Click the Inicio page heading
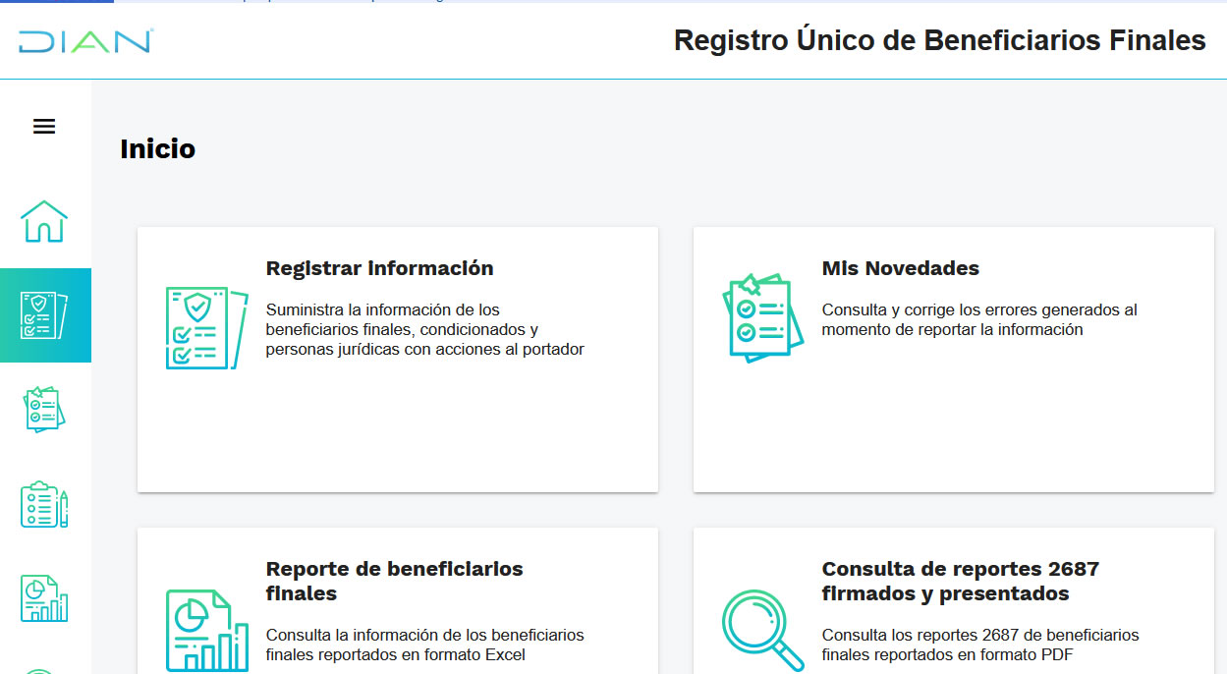This screenshot has width=1227, height=674. 157,148
